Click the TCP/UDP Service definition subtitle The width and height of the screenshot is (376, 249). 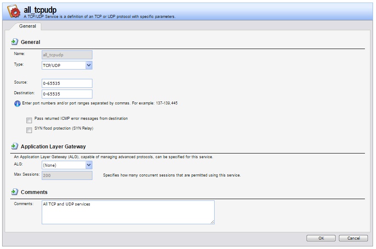(x=100, y=17)
